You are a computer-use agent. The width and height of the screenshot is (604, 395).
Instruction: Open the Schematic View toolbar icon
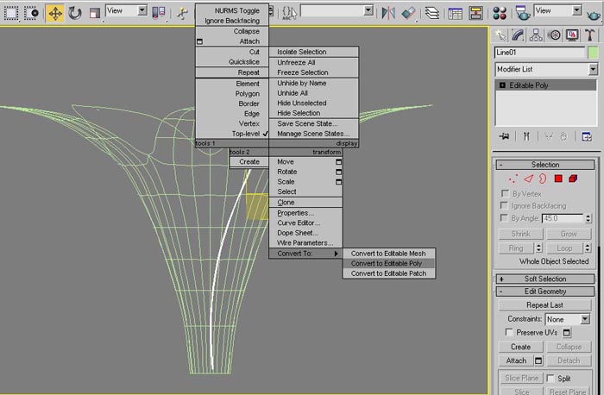click(x=475, y=13)
